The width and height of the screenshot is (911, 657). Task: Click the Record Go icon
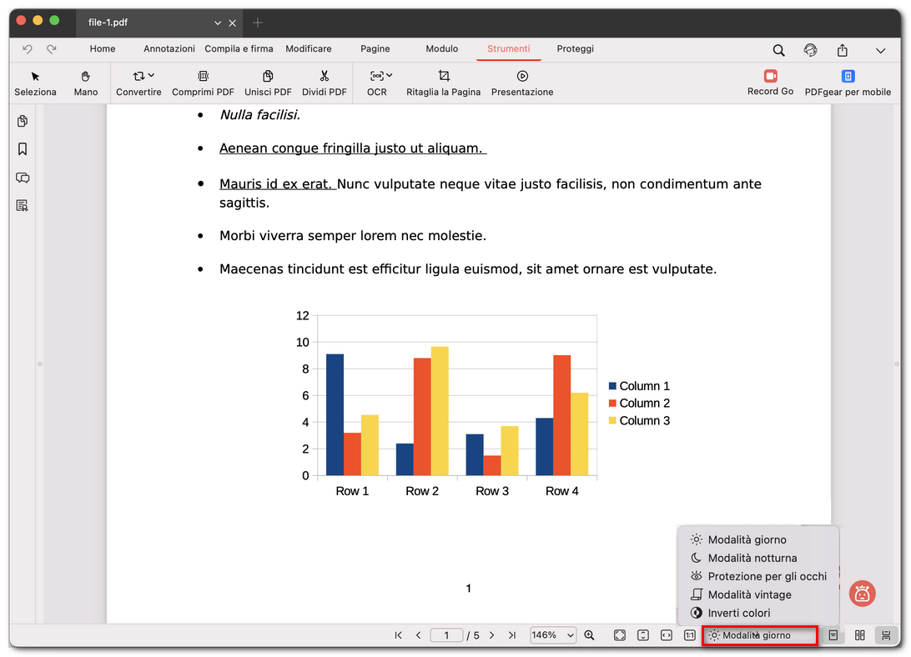click(770, 76)
